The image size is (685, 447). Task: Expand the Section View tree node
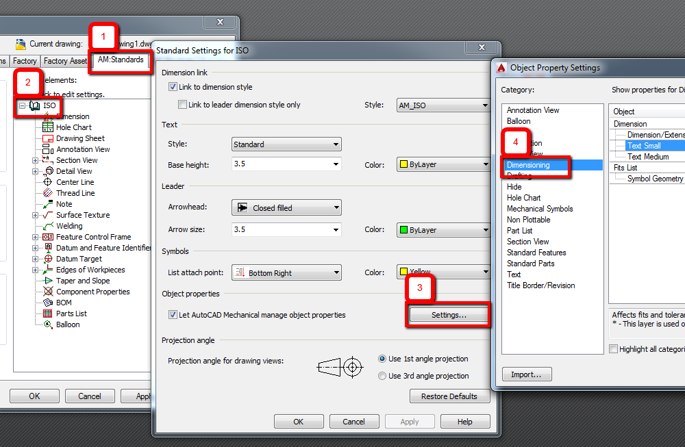[x=35, y=160]
